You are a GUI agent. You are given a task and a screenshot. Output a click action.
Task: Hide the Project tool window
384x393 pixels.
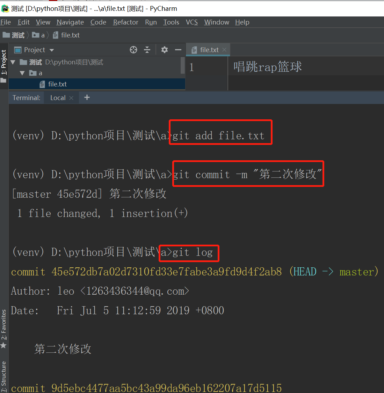click(x=178, y=50)
